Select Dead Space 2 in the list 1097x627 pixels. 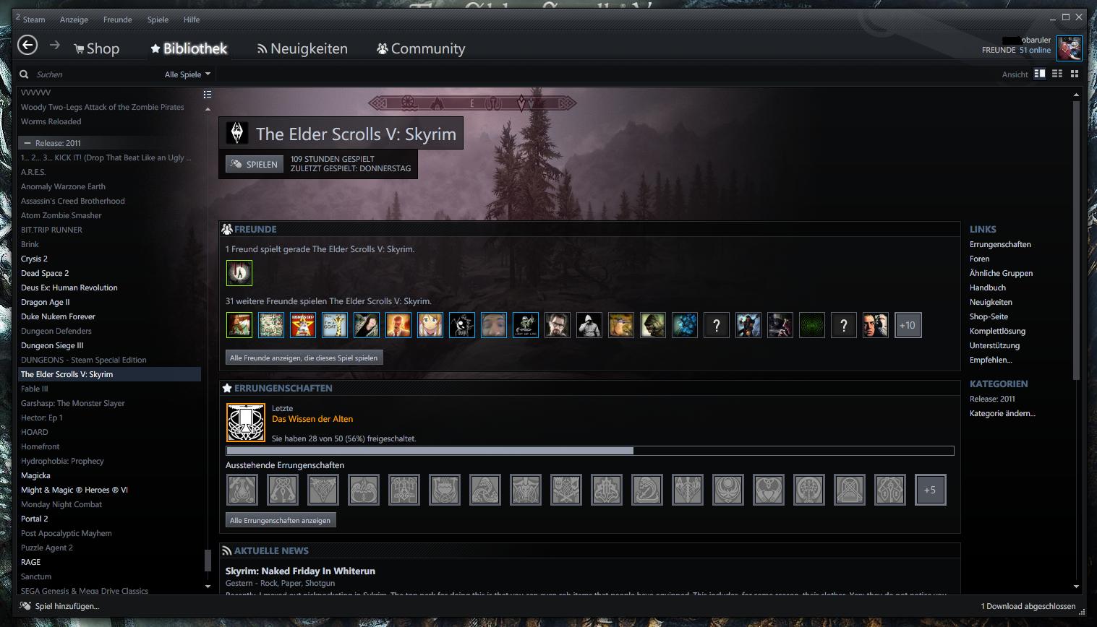45,273
